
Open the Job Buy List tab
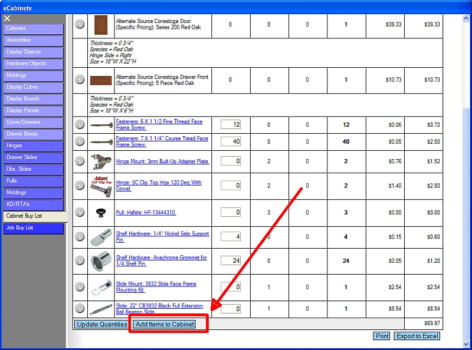click(33, 227)
